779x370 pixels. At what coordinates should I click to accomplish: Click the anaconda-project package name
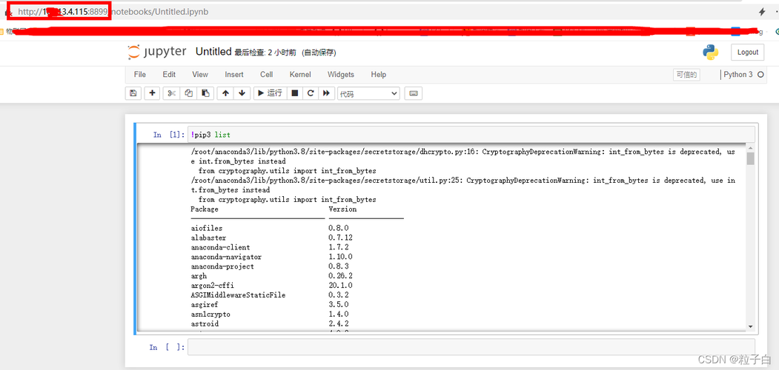[222, 266]
